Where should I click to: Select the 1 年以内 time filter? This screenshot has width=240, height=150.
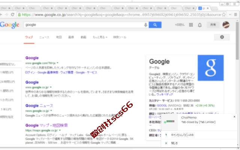coord(6,109)
